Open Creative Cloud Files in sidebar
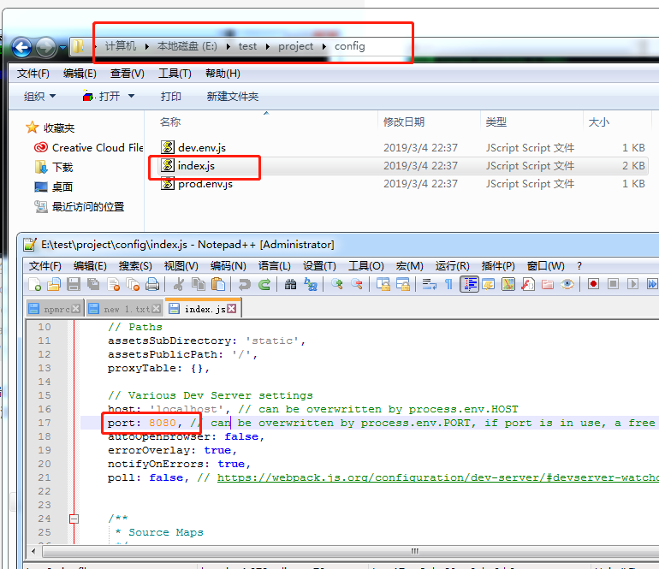The height and width of the screenshot is (569, 659). pyautogui.click(x=98, y=147)
